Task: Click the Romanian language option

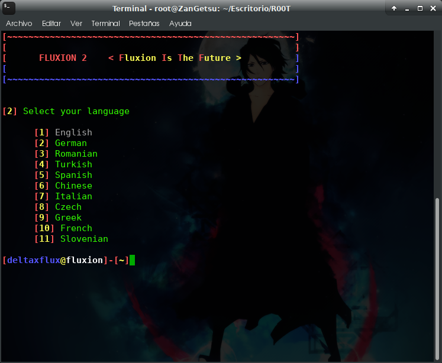Action: click(x=66, y=154)
